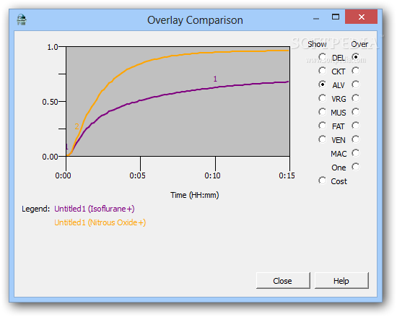
Task: Select the VRG radio in Over column
Action: click(356, 98)
